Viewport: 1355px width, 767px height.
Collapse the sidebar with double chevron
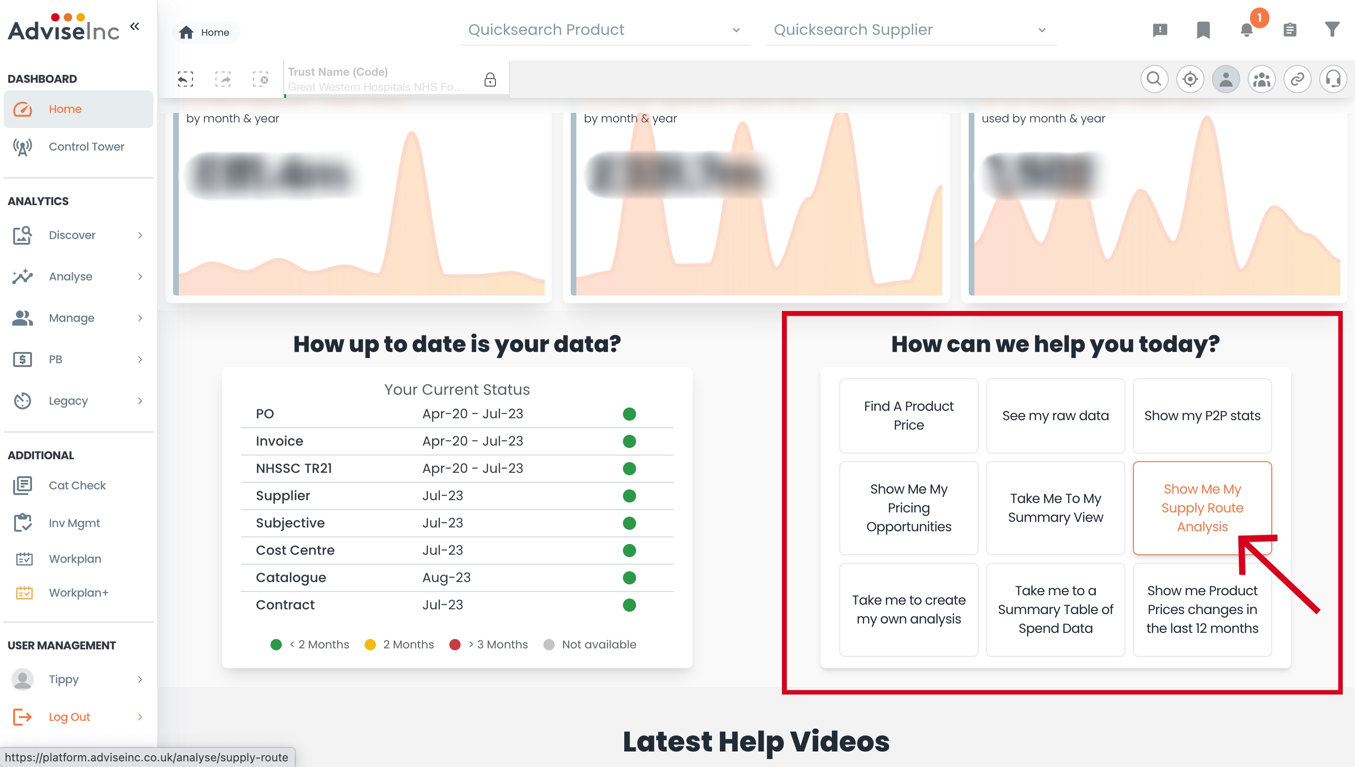coord(135,26)
